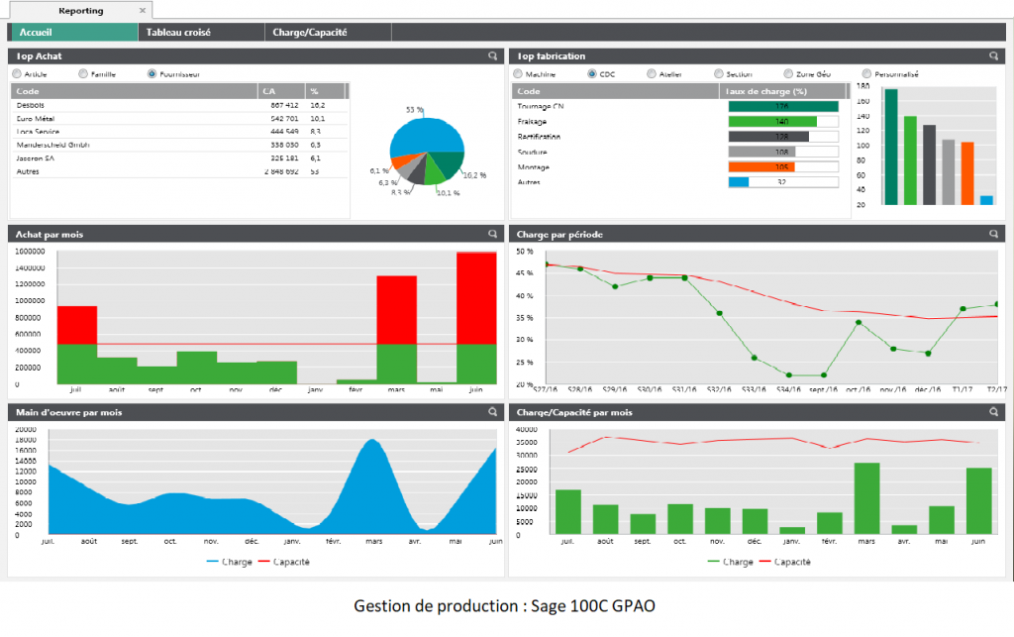
Task: Click the Charge par période magnifier icon
Action: (994, 234)
